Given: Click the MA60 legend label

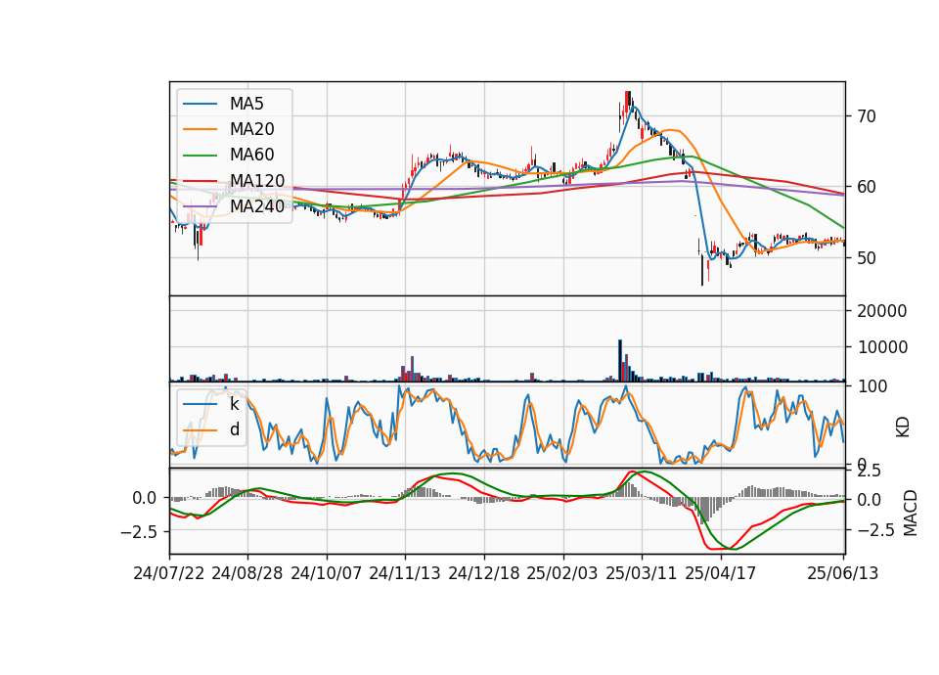Looking at the screenshot, I should click(x=251, y=155).
